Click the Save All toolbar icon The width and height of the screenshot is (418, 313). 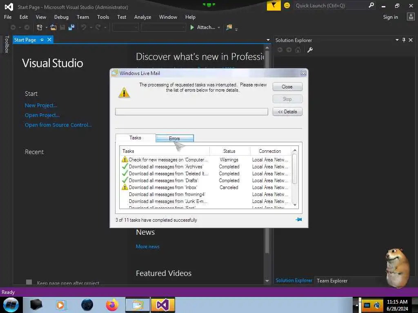(71, 27)
